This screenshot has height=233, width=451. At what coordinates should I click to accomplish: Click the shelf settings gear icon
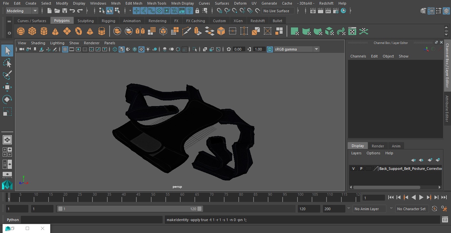9,33
